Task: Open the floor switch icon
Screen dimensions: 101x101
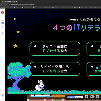Action: [3, 28]
